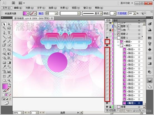Go to next artboard button
The height and width of the screenshot is (115, 154).
pyautogui.click(x=40, y=113)
